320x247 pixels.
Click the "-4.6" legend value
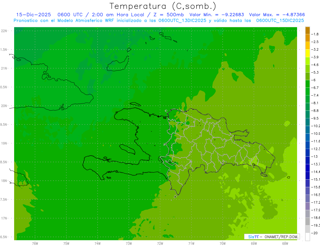click(x=315, y=65)
